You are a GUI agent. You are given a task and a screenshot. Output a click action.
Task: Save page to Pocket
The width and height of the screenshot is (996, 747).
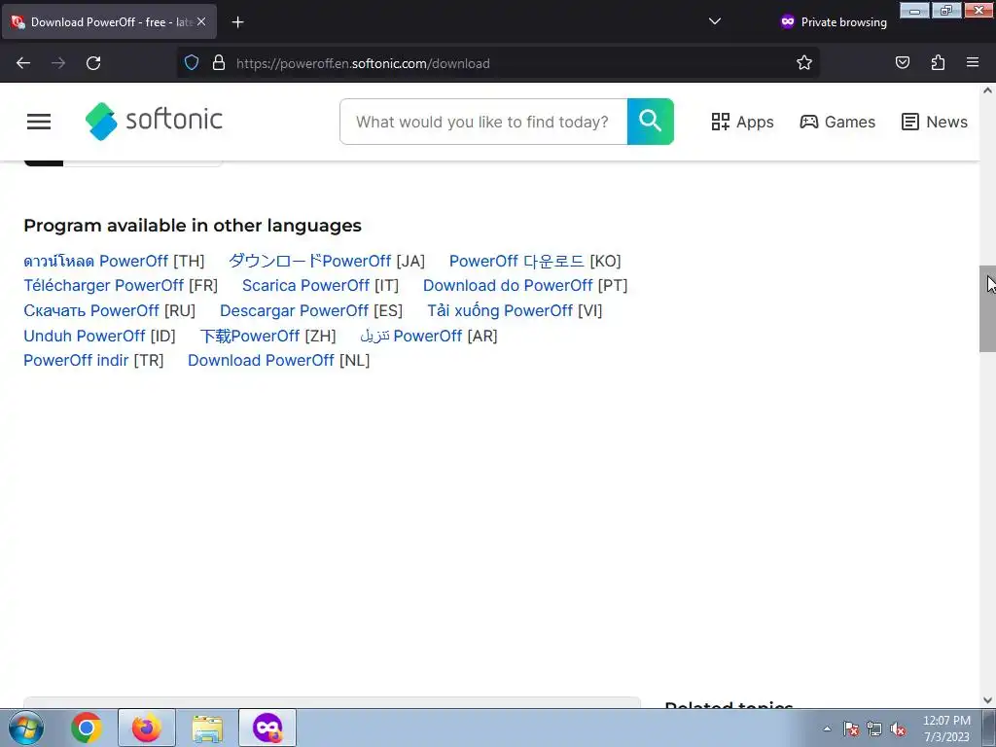902,63
